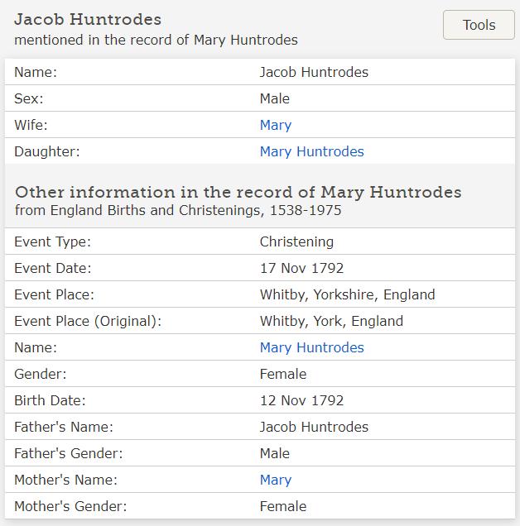Click Event Place Whitby, Yorkshire, England
The height and width of the screenshot is (526, 520).
[347, 294]
